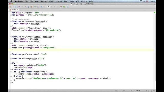Open the Edit menu

pyautogui.click(x=31, y=1)
